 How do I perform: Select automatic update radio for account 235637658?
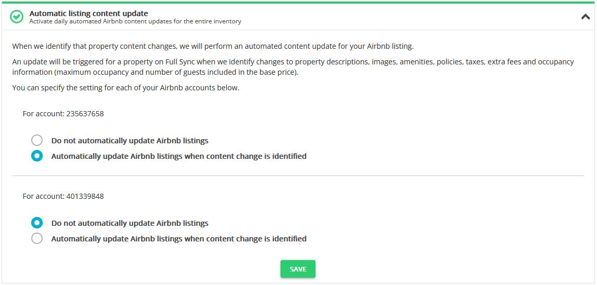tap(37, 156)
